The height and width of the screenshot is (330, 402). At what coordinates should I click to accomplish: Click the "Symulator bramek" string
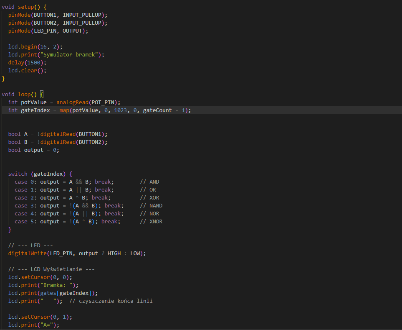(68, 54)
